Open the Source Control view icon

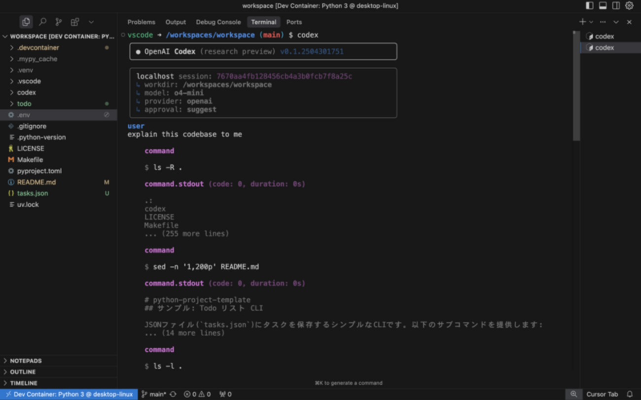[59, 22]
